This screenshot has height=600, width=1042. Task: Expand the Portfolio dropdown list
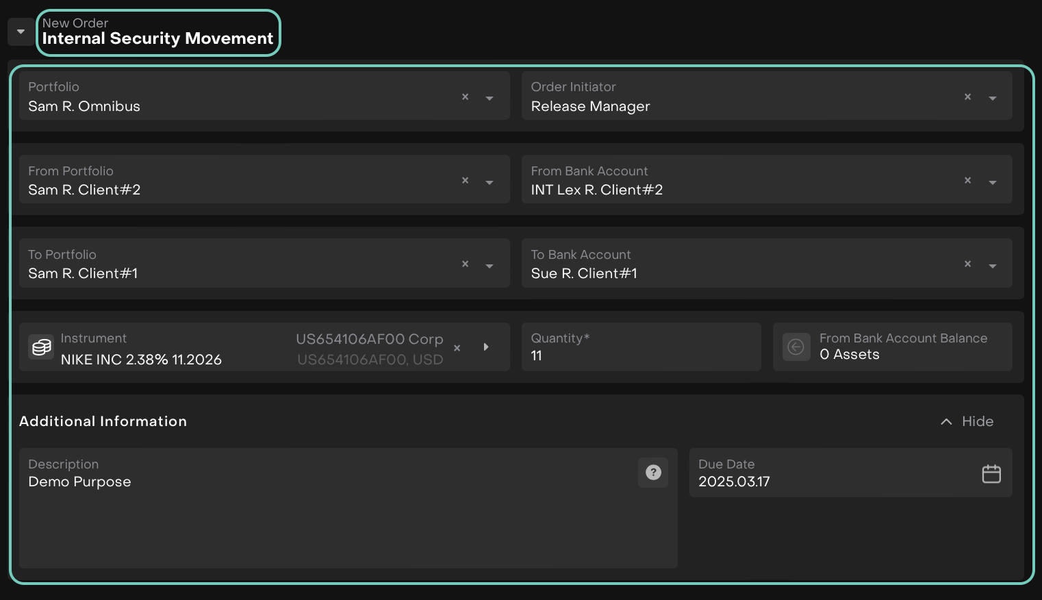tap(490, 98)
